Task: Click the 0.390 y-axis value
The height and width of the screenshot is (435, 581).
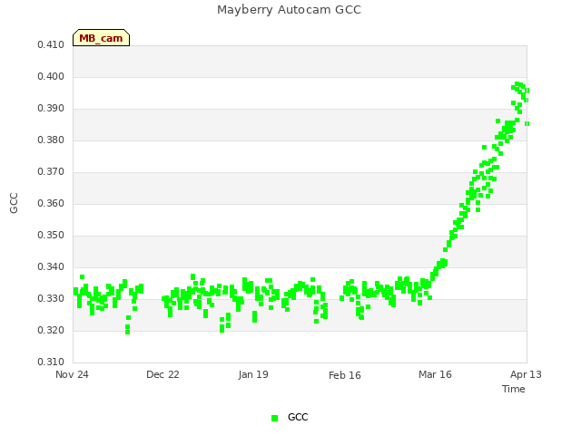Action: 51,109
